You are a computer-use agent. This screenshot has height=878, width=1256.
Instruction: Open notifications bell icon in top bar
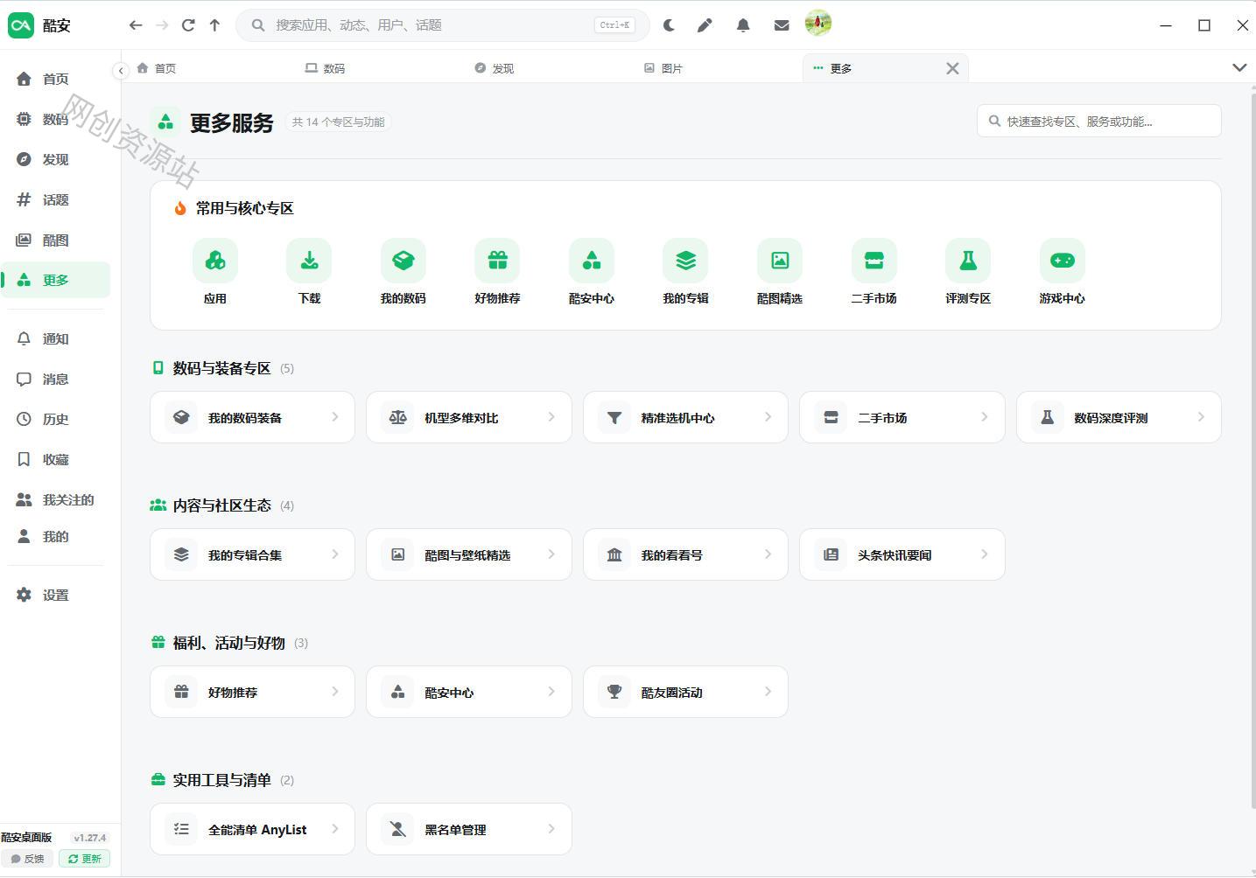click(743, 25)
